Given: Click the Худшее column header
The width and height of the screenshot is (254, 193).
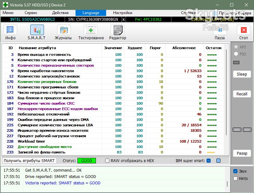Looking at the screenshot, I should click(135, 48).
